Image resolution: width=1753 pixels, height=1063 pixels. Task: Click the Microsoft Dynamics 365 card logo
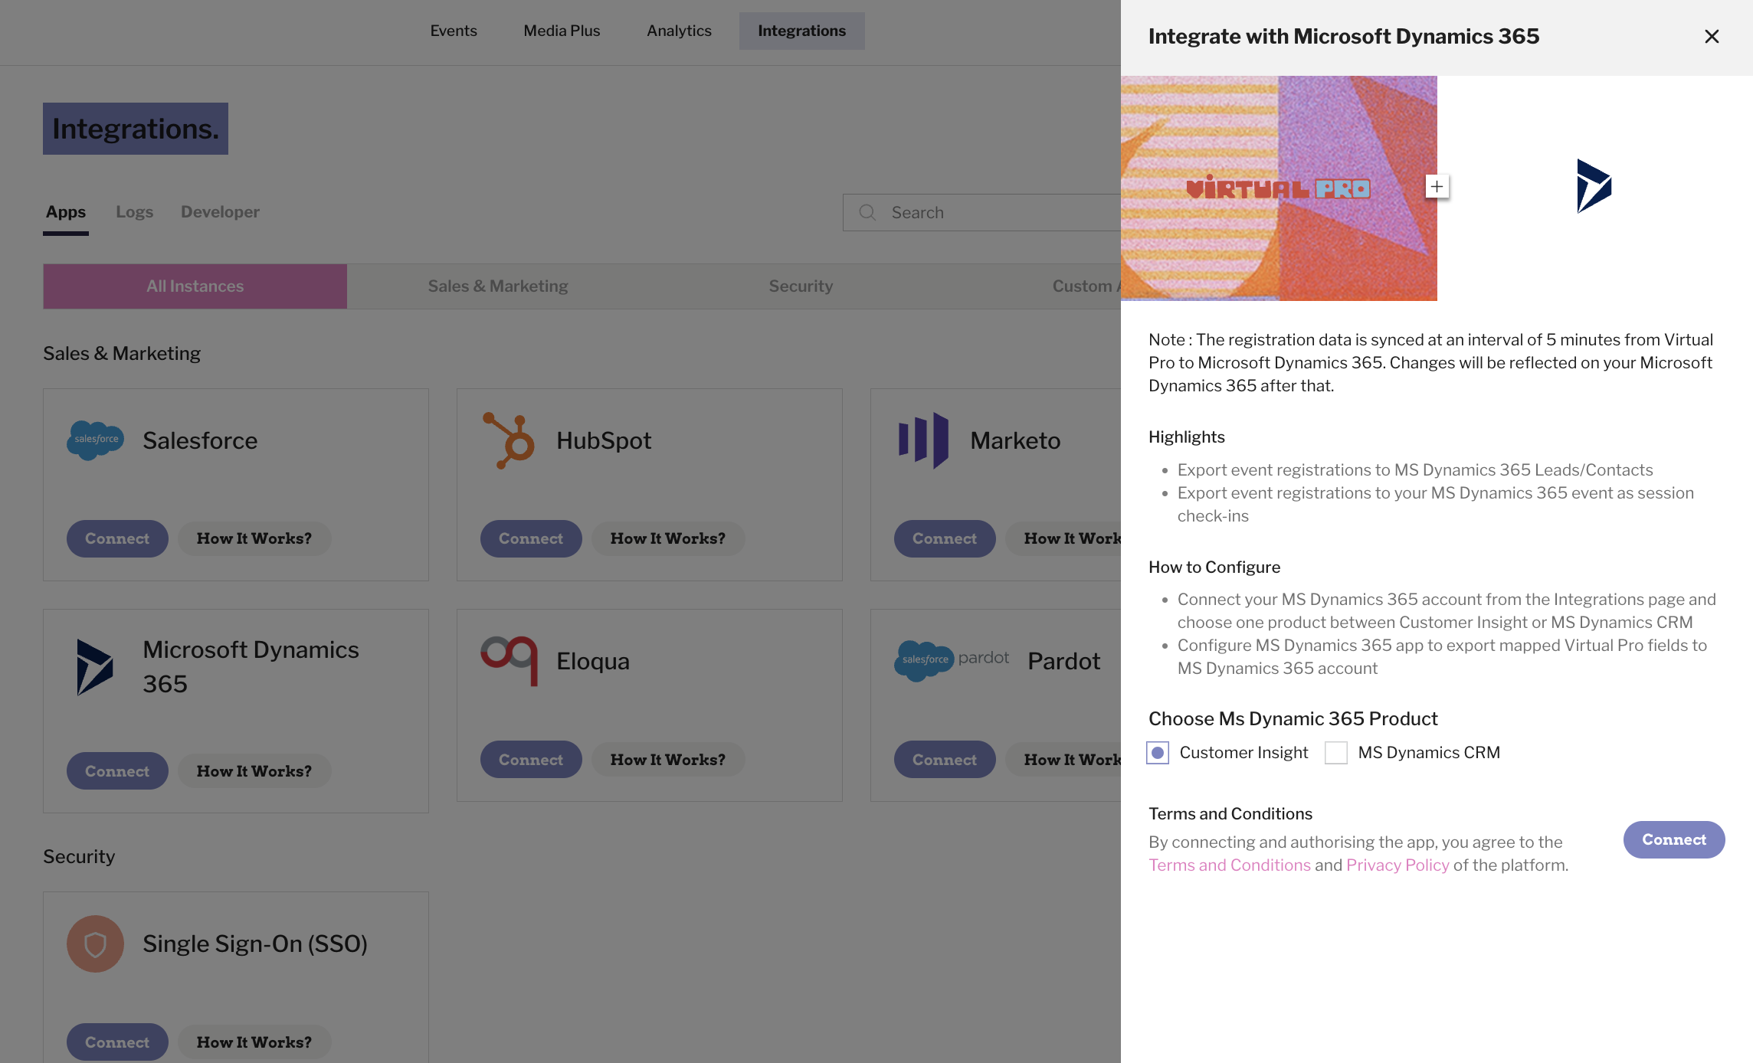95,667
